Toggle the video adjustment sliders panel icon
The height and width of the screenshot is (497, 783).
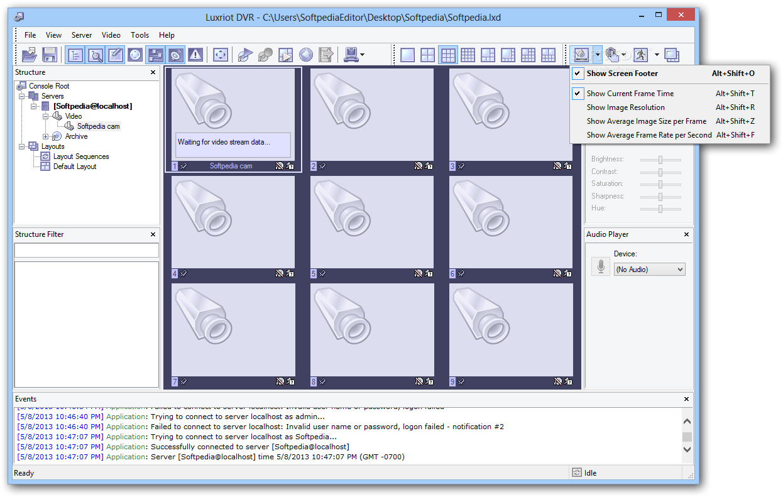[155, 55]
